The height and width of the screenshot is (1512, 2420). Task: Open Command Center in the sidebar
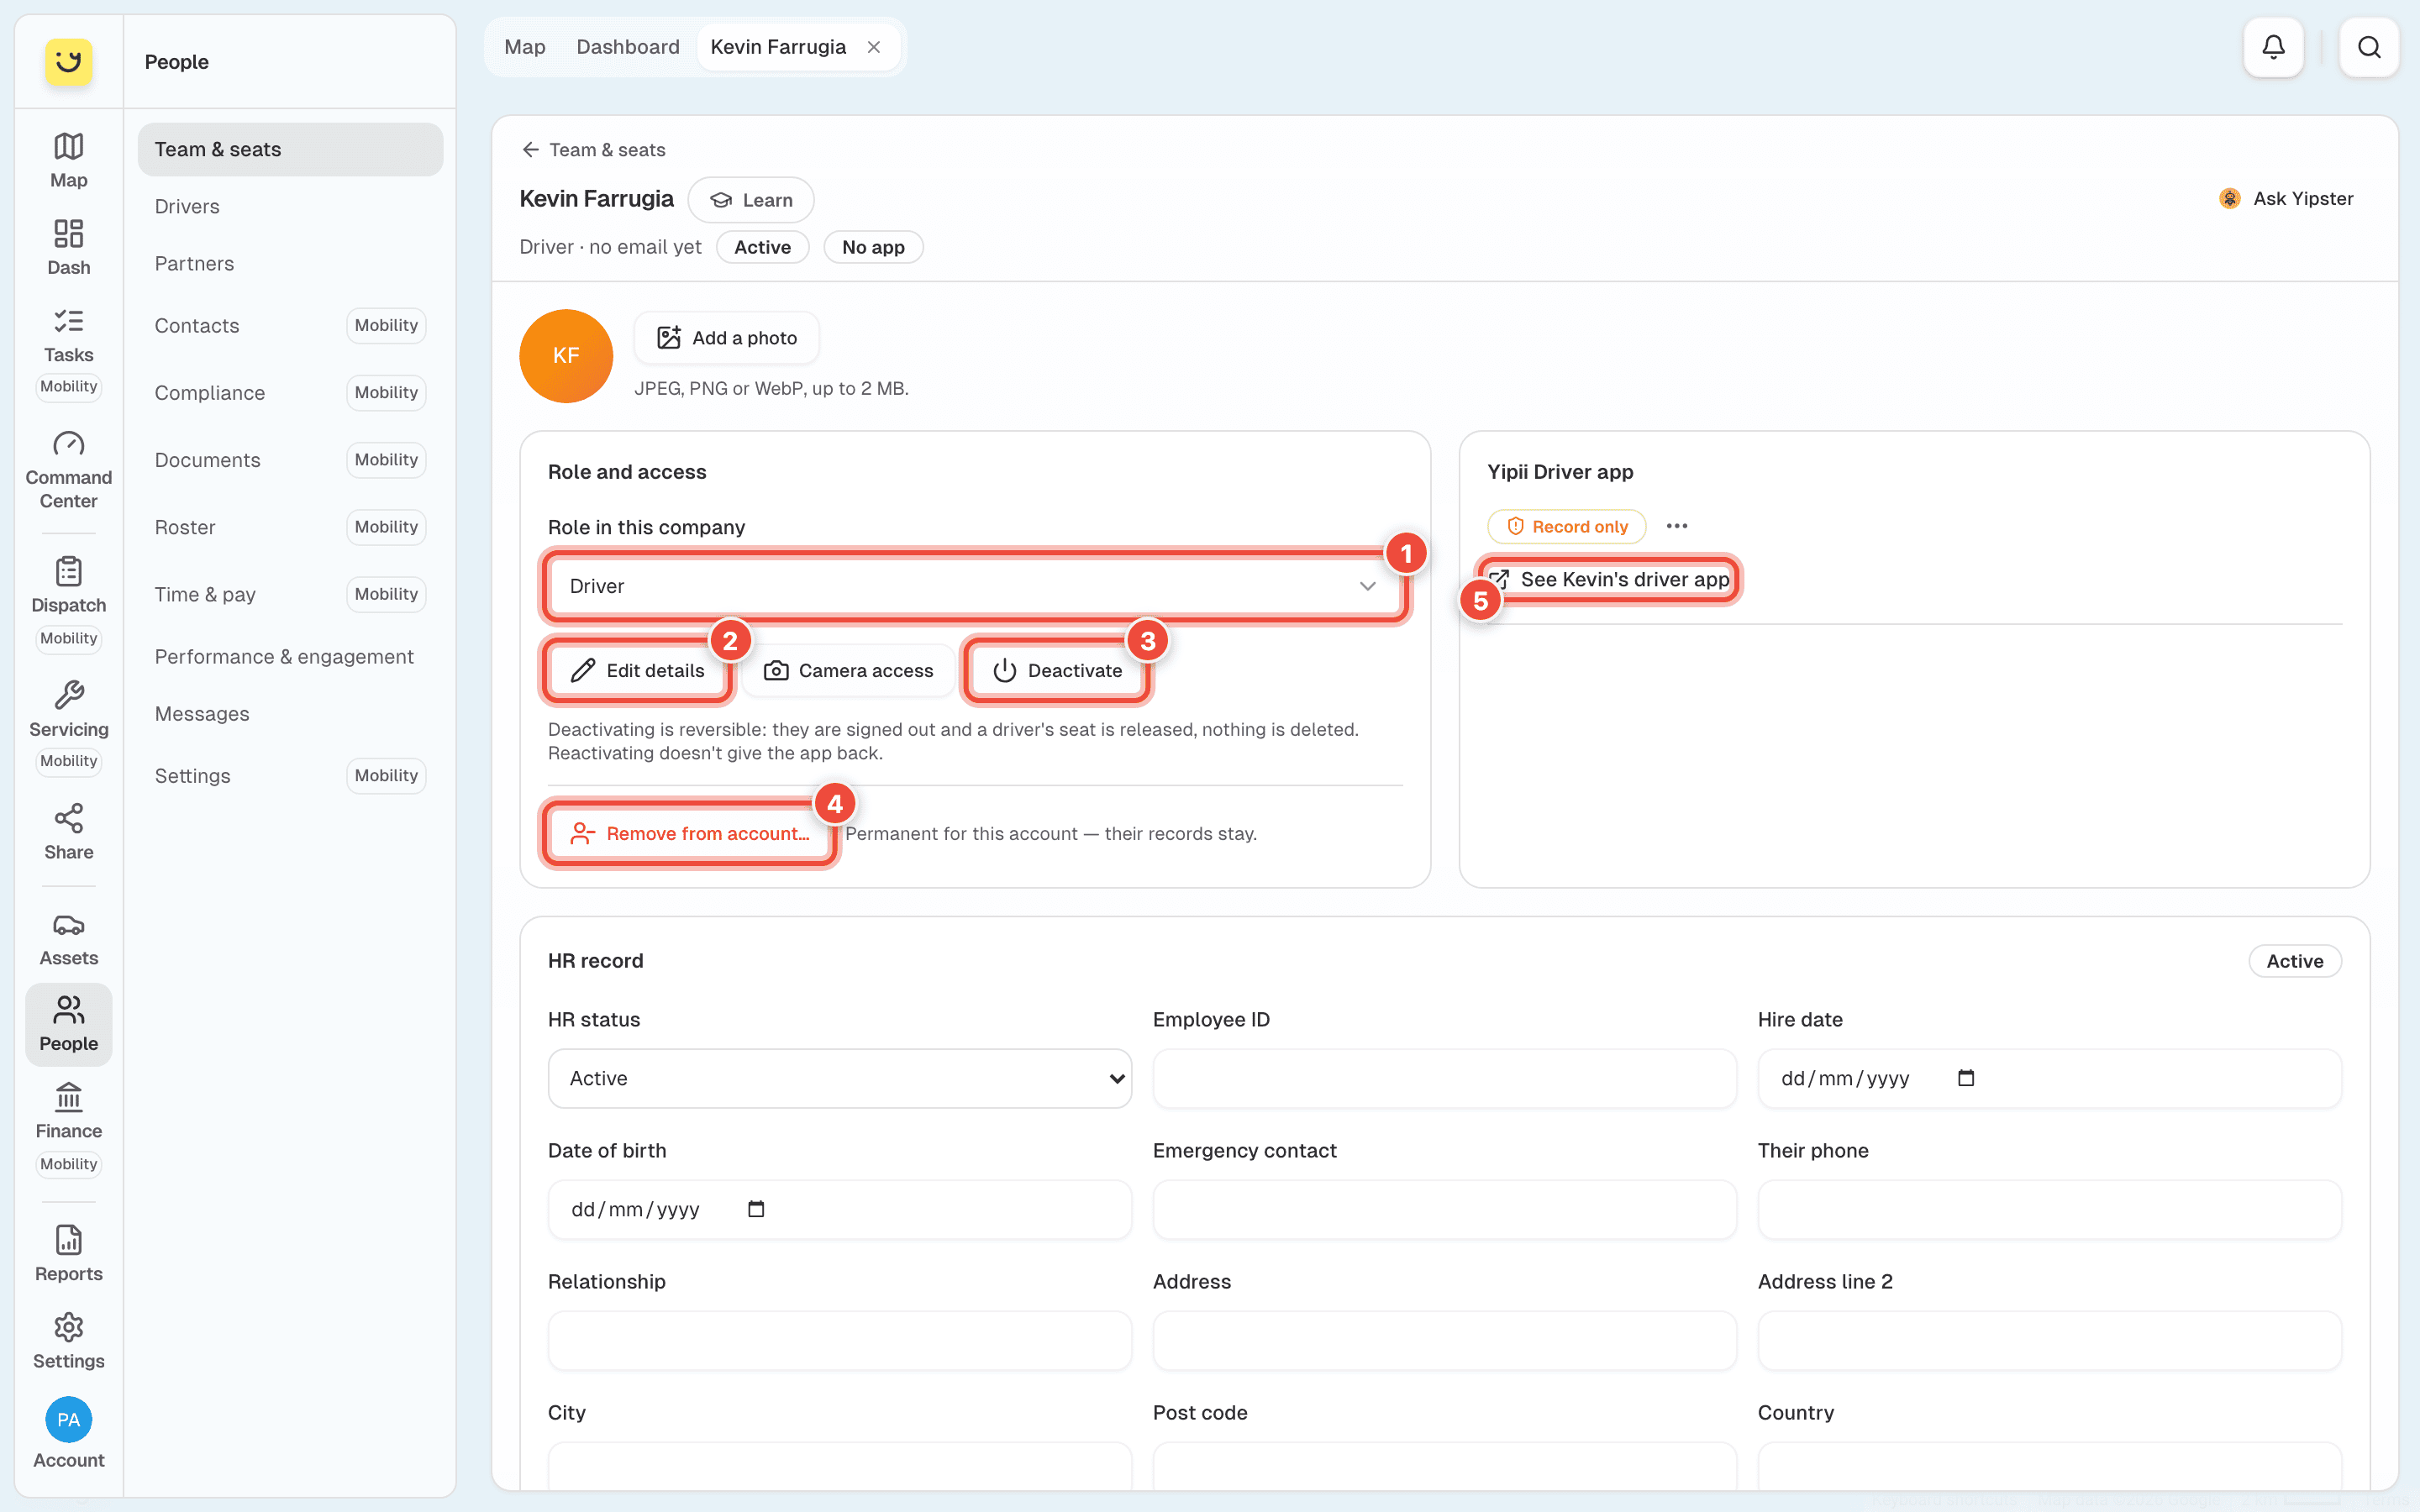[x=68, y=470]
